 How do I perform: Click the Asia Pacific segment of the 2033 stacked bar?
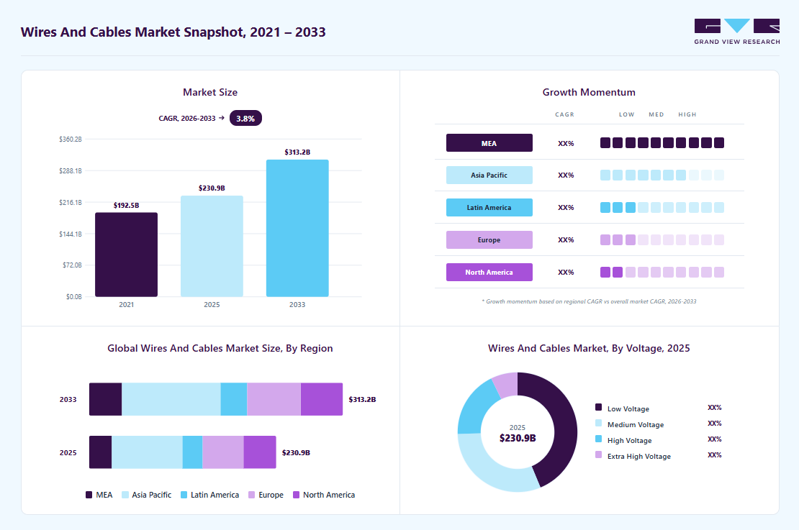pyautogui.click(x=171, y=399)
